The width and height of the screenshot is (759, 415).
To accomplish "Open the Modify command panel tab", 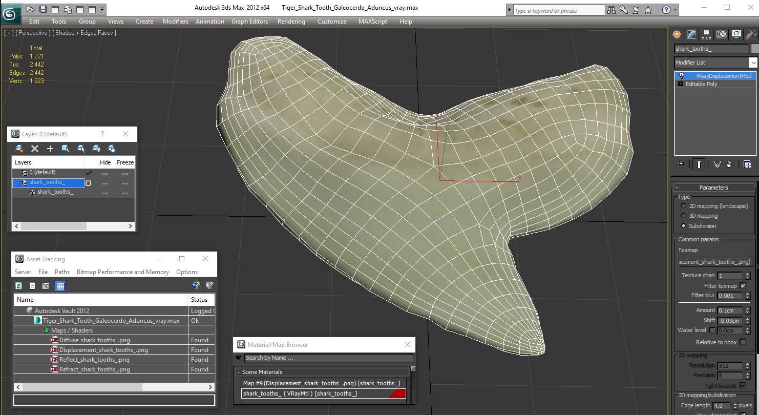I will click(692, 34).
